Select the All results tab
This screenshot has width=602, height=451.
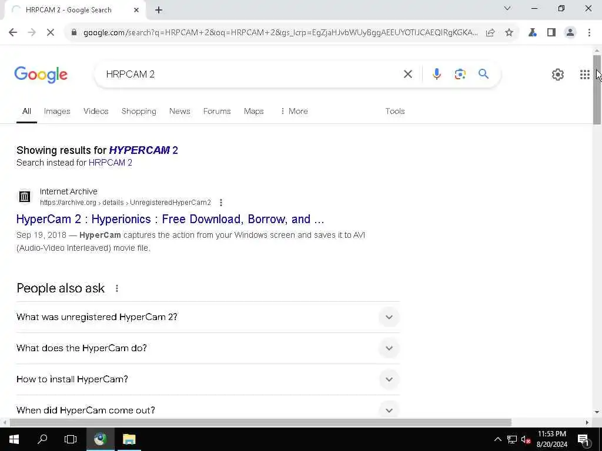click(26, 111)
